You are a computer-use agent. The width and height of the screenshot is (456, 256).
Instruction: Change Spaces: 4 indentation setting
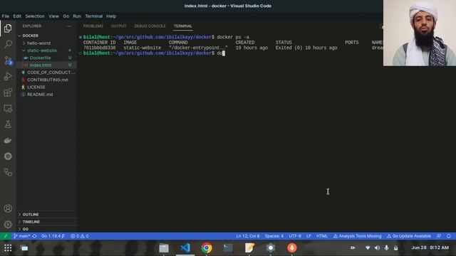coord(274,236)
